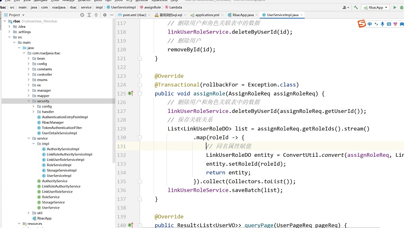Fold the lambda block at line 130
The height and width of the screenshot is (228, 404).
point(140,138)
